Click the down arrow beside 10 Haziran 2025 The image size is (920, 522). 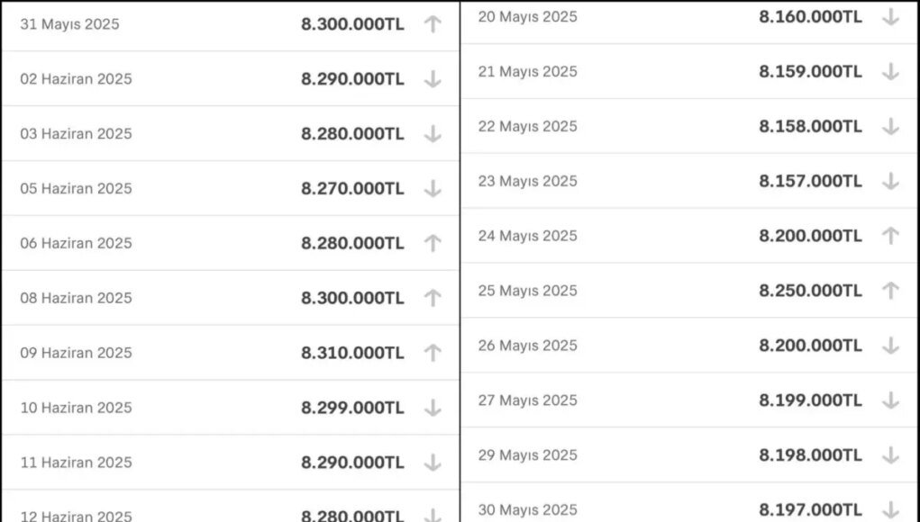(x=433, y=408)
